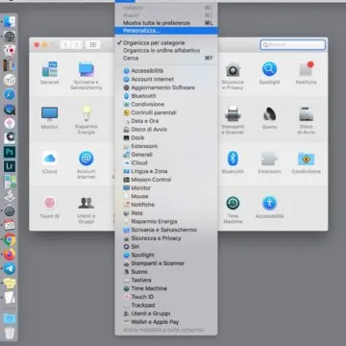The width and height of the screenshot is (346, 346).
Task: Open the Condivisione preference pane icon
Action: pos(306,159)
